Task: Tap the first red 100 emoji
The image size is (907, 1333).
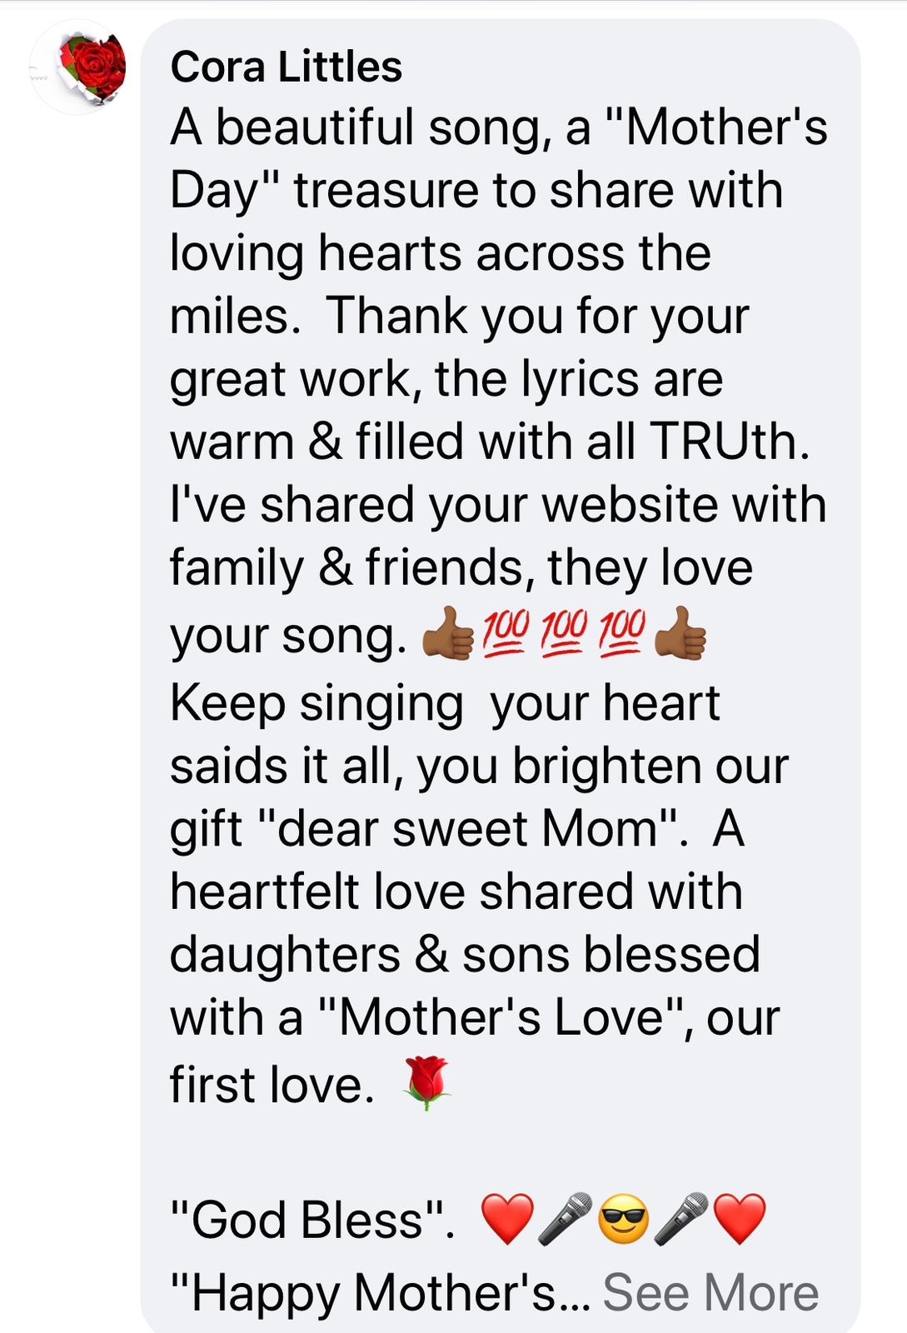Action: click(506, 634)
